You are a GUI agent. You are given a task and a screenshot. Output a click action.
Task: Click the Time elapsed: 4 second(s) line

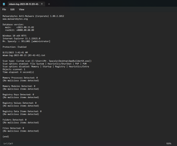coord(18,72)
